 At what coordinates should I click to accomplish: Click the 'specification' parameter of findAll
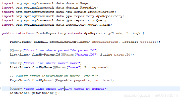click(x=105, y=42)
